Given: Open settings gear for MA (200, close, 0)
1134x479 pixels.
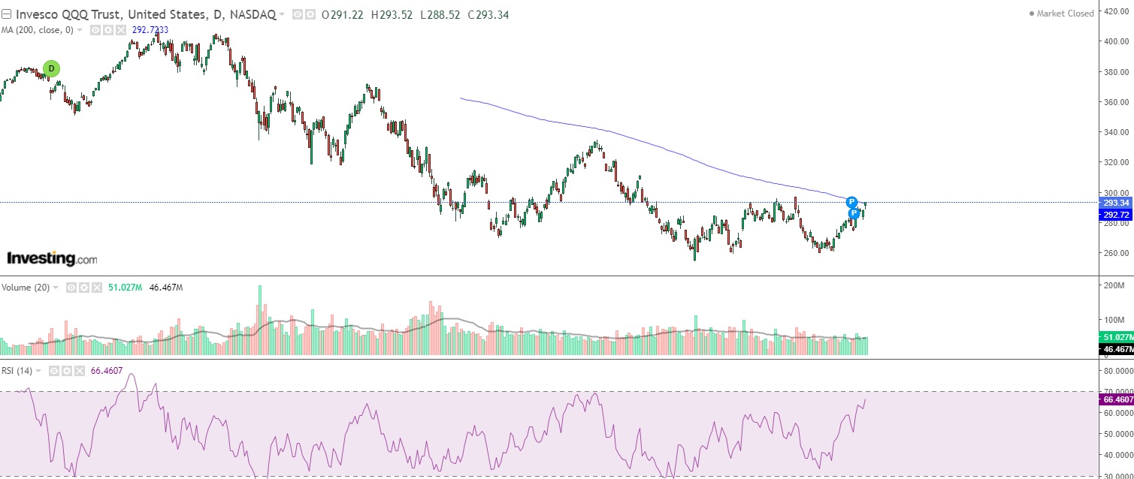Looking at the screenshot, I should (x=108, y=30).
